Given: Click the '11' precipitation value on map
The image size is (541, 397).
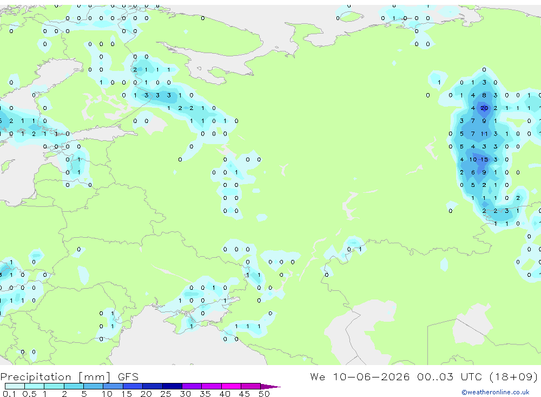Looking at the screenshot, I should coord(484,134).
